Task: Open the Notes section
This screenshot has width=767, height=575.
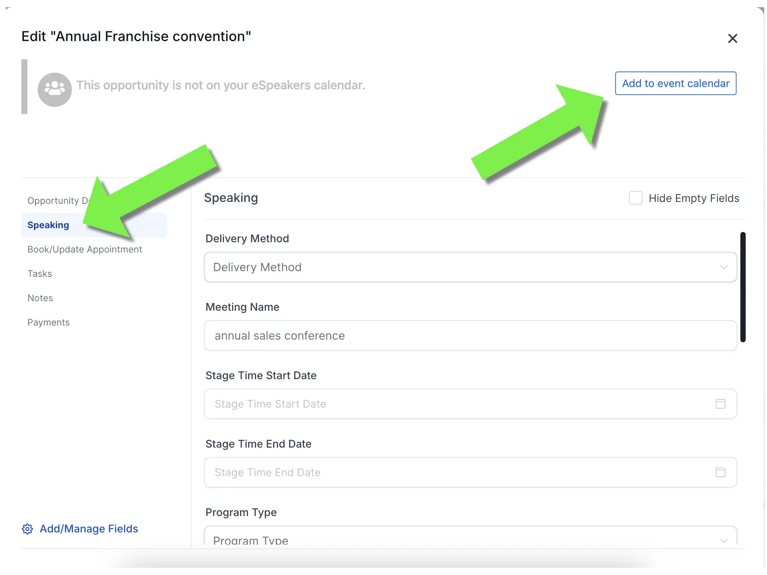Action: [40, 299]
